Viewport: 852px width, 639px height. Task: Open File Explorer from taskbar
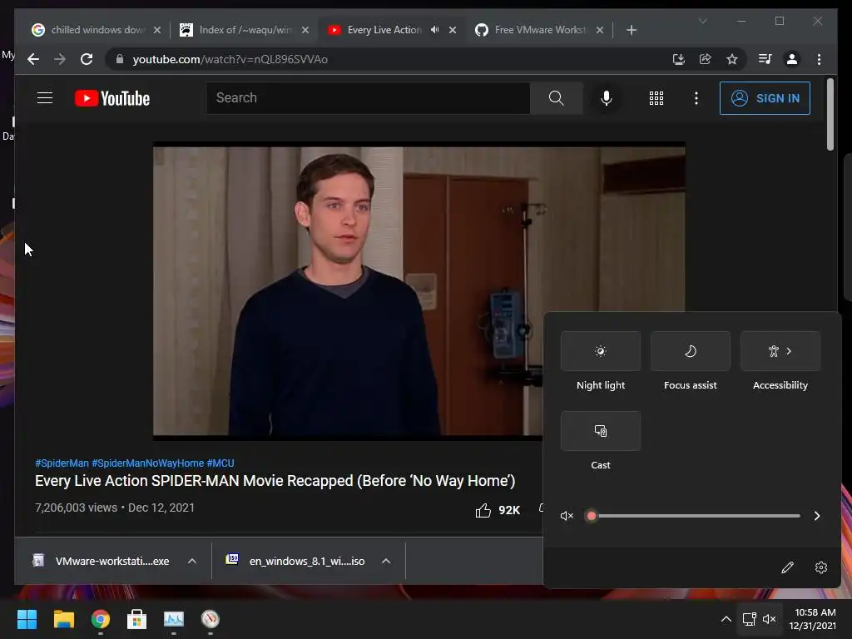63,619
